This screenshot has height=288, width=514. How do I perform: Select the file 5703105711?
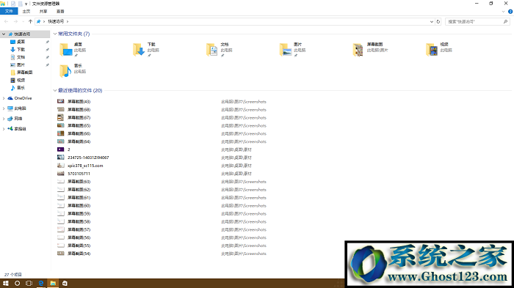coord(79,174)
